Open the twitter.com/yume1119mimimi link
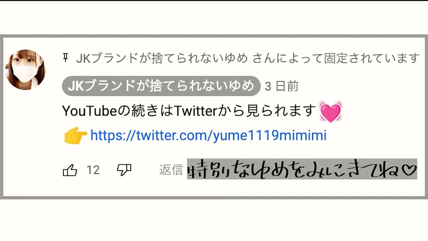Viewport: 428px width, 241px height. (208, 136)
